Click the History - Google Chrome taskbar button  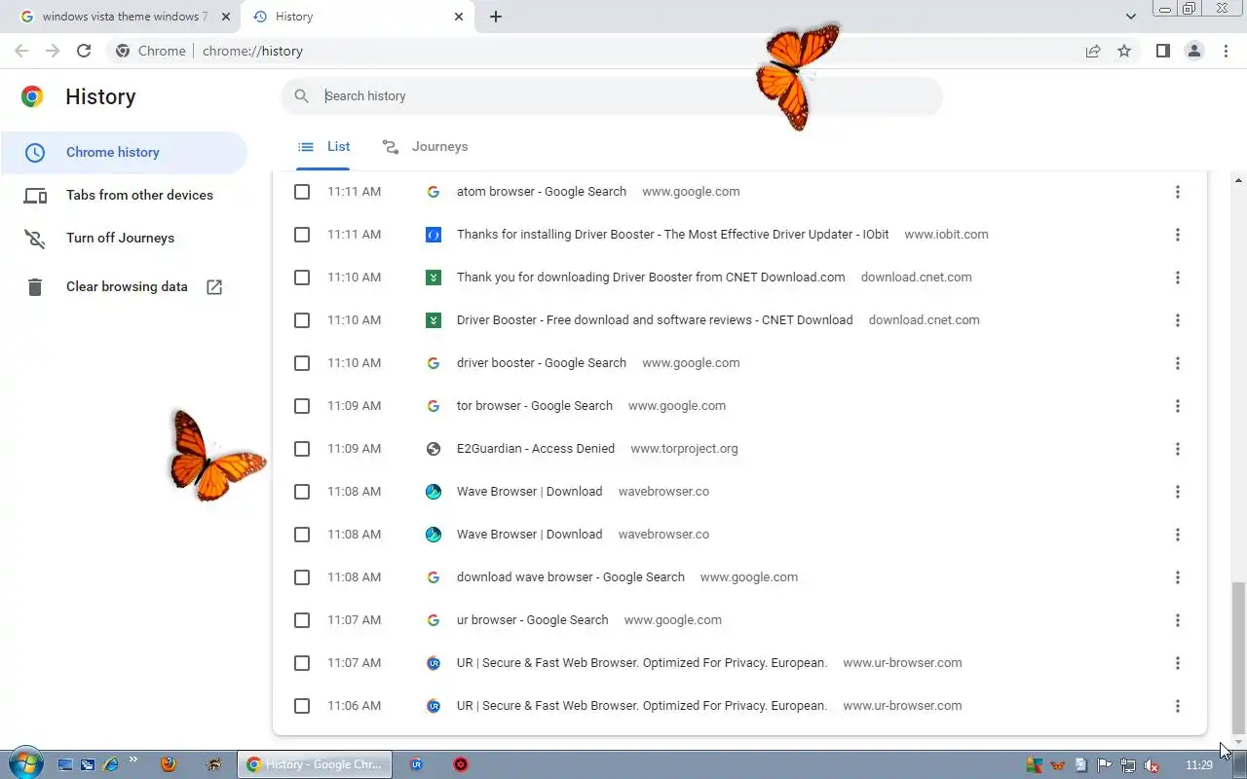315,764
